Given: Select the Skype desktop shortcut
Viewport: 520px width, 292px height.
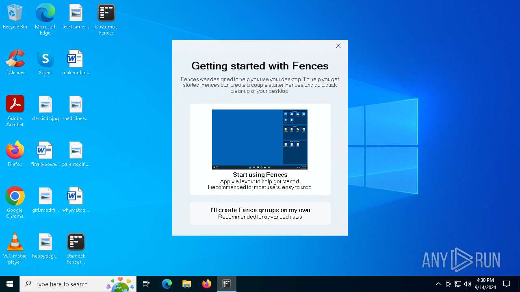Looking at the screenshot, I should (45, 63).
